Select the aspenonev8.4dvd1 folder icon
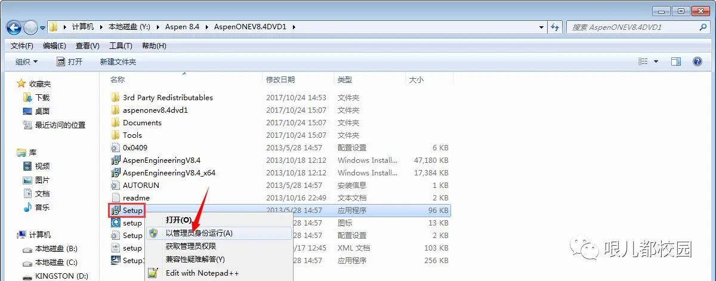 (x=116, y=110)
